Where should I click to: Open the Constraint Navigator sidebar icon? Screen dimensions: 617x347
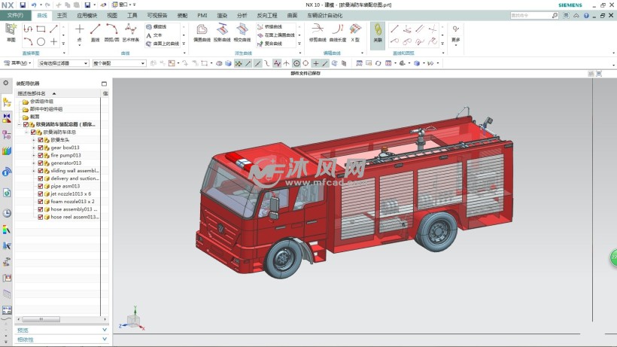coord(7,117)
